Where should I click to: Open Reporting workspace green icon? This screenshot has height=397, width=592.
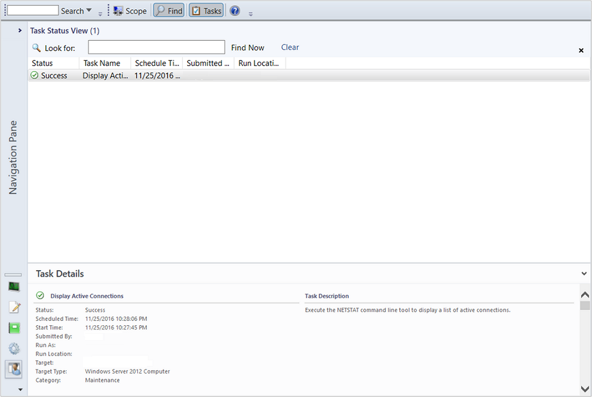coord(15,328)
